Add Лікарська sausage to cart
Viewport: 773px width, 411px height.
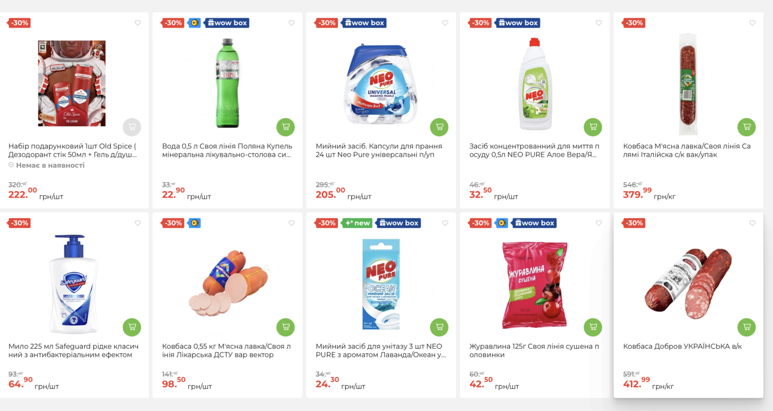(x=285, y=327)
